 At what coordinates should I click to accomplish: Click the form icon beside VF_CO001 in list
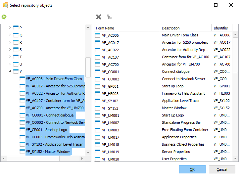coord(98,71)
